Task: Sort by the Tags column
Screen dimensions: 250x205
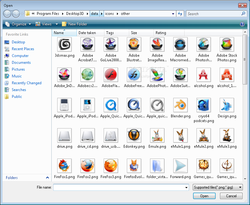Action: click(117, 33)
